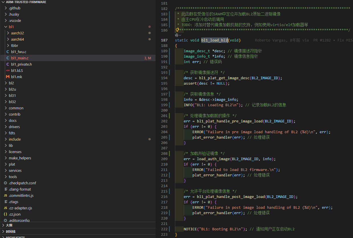The height and width of the screenshot is (238, 353).
Task: Expand the aarch32 folder
Action: point(8,33)
